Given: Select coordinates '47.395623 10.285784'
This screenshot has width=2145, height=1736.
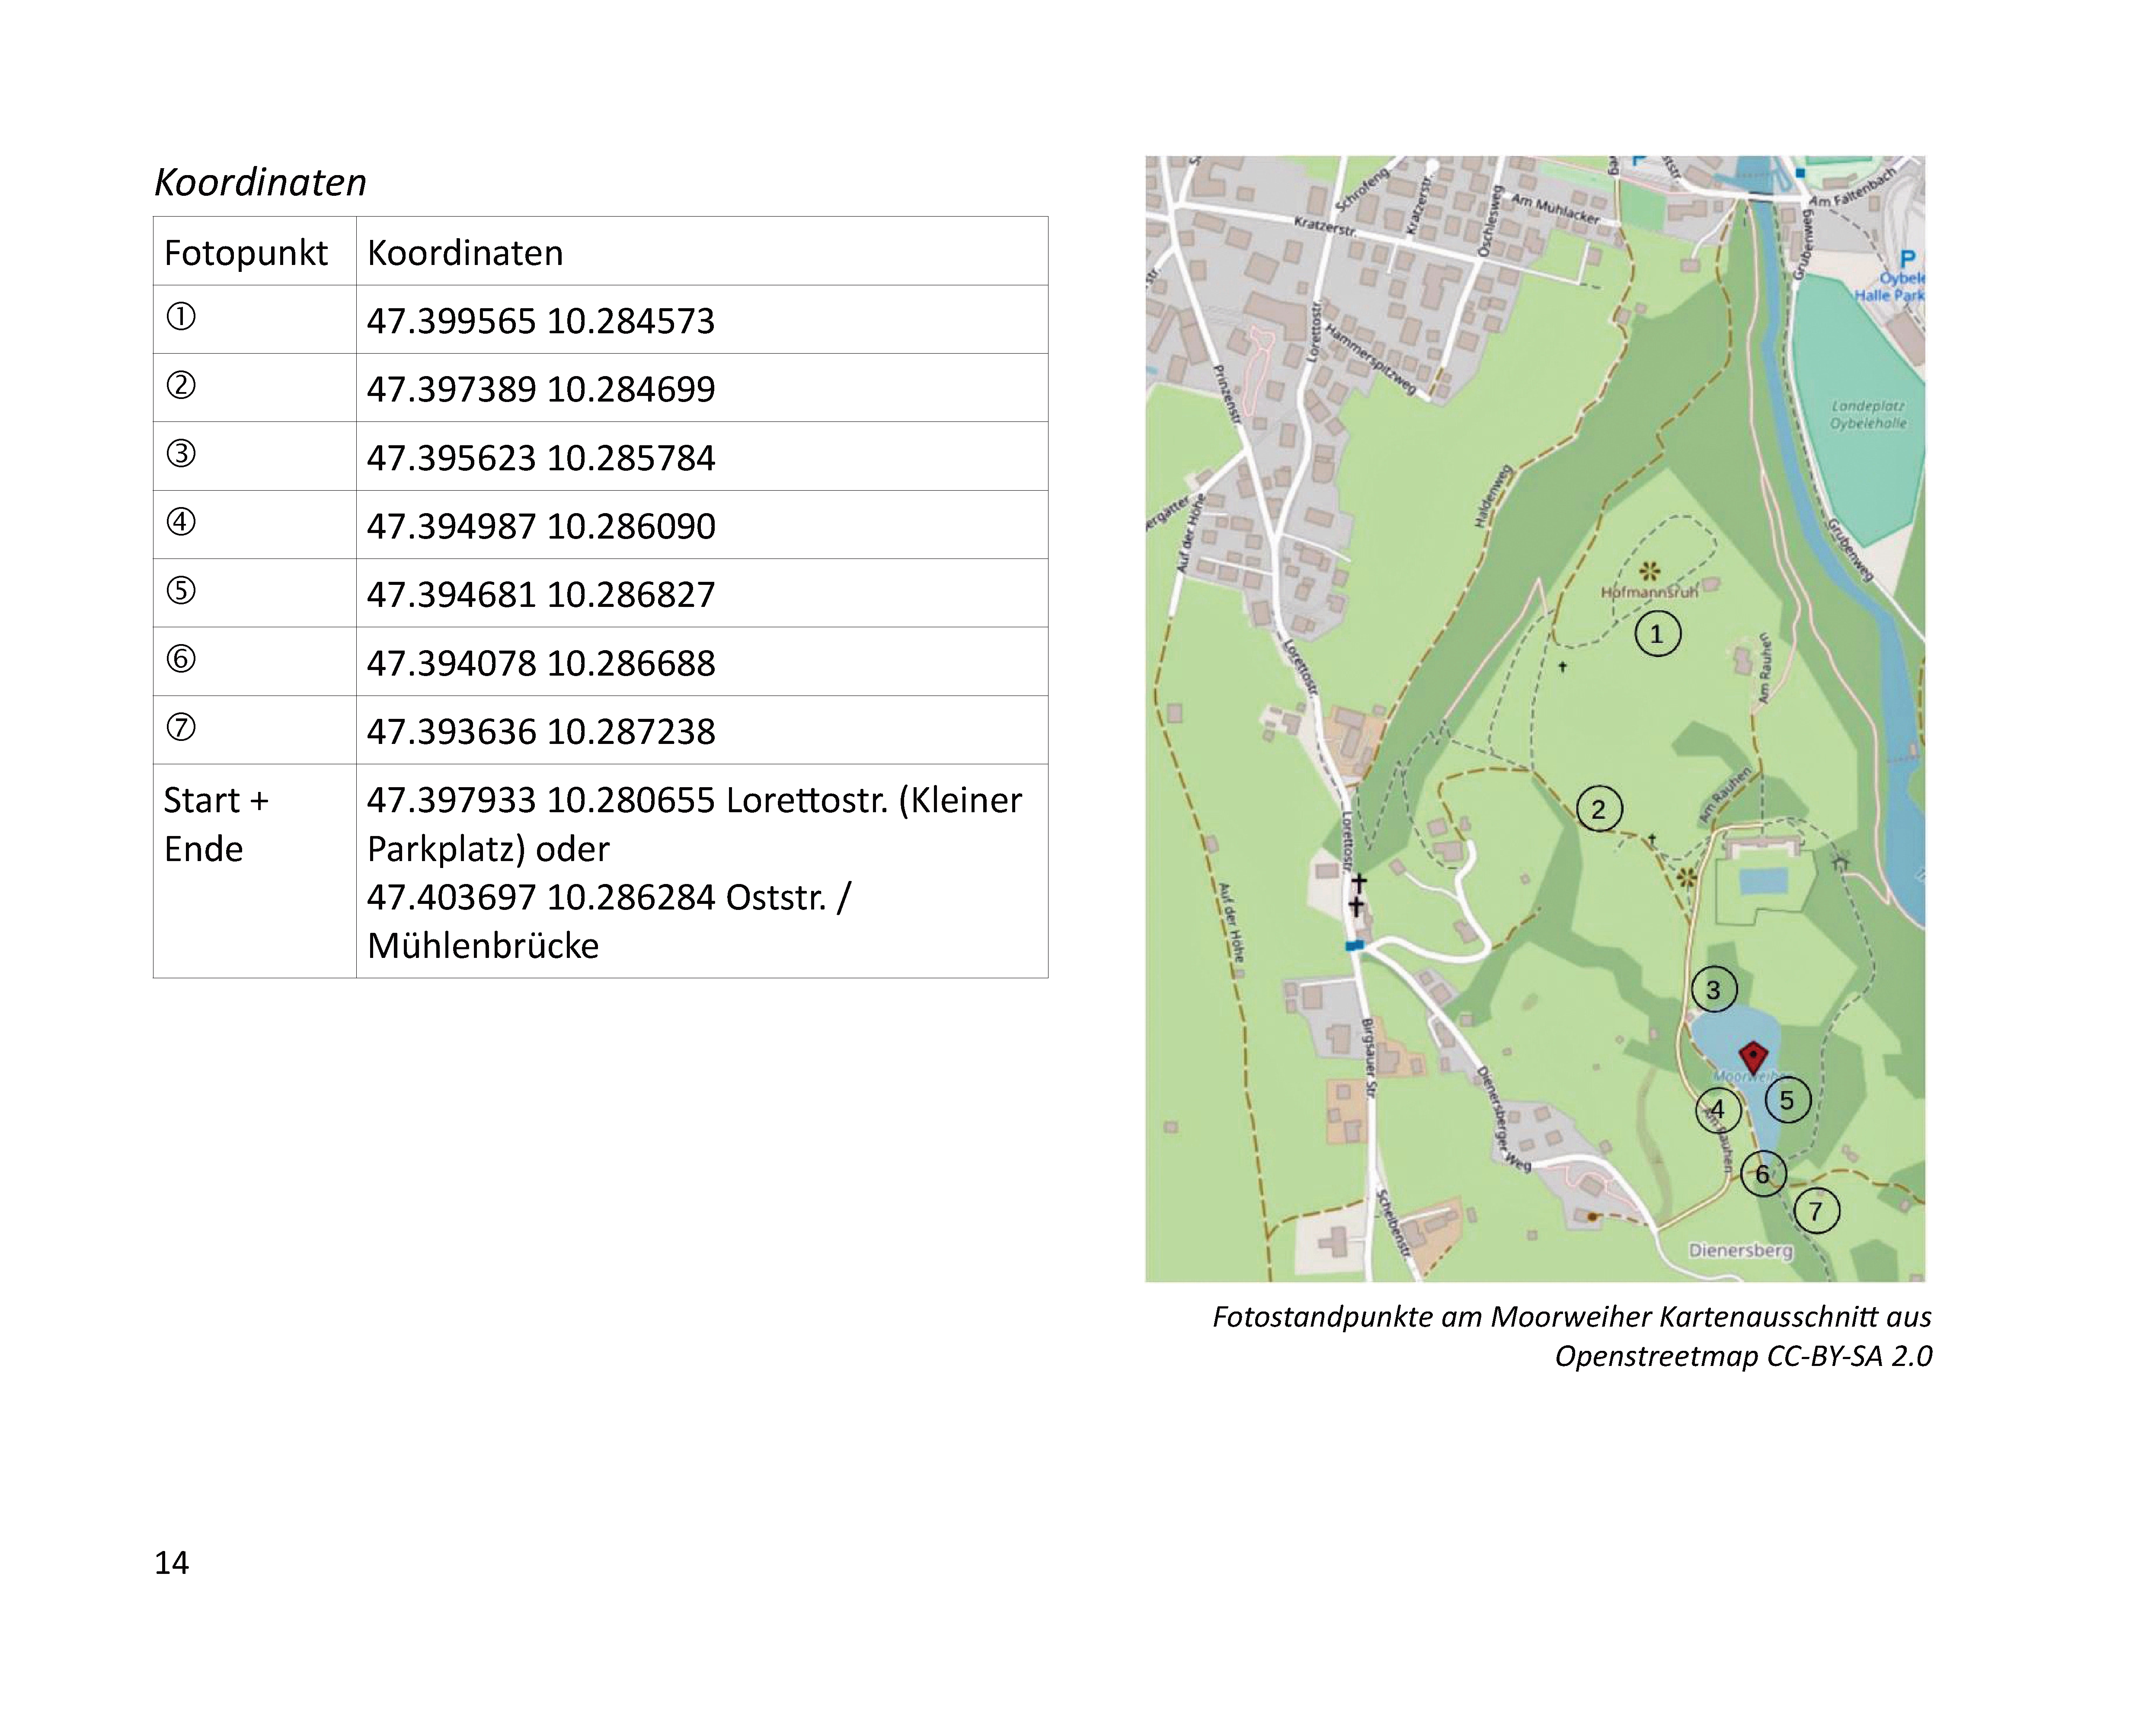Looking at the screenshot, I should pos(541,458).
